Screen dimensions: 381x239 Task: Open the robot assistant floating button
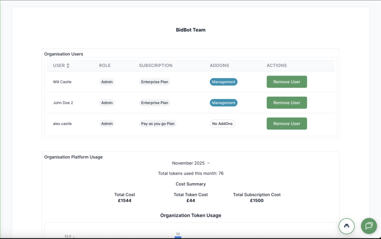tap(346, 226)
